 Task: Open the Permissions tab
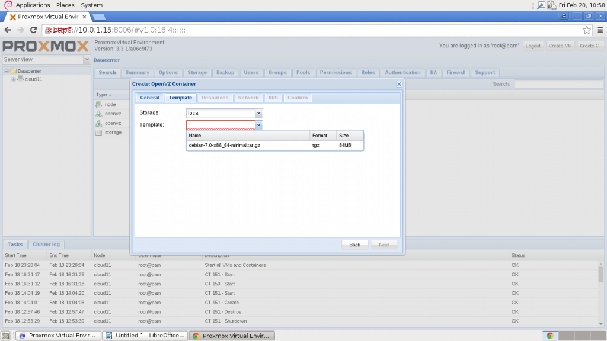[x=336, y=72]
